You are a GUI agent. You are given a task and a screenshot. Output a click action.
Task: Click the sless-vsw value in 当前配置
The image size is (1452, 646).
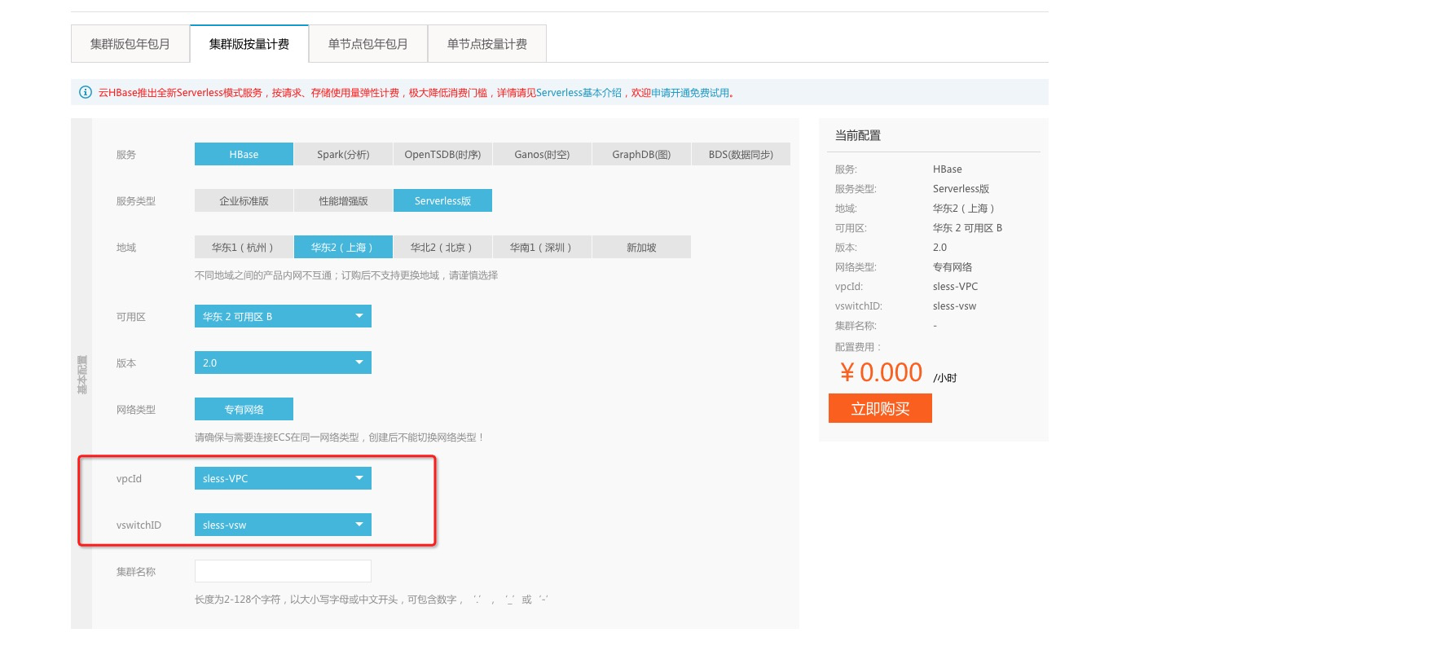point(954,306)
